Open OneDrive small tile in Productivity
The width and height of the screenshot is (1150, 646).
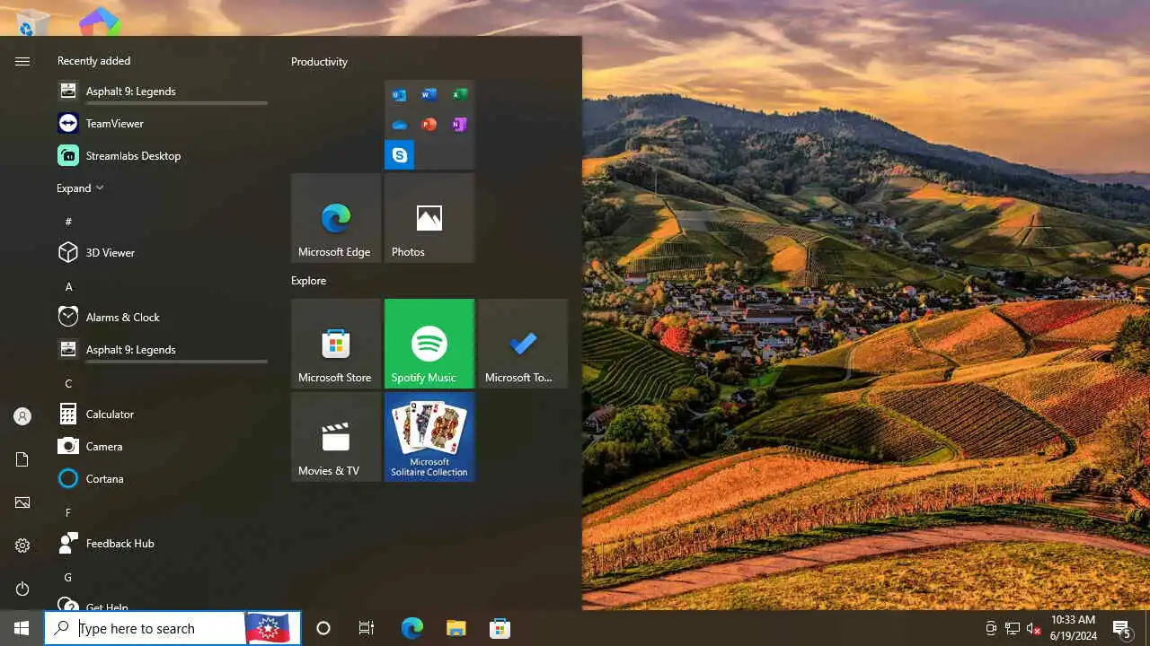(x=400, y=125)
